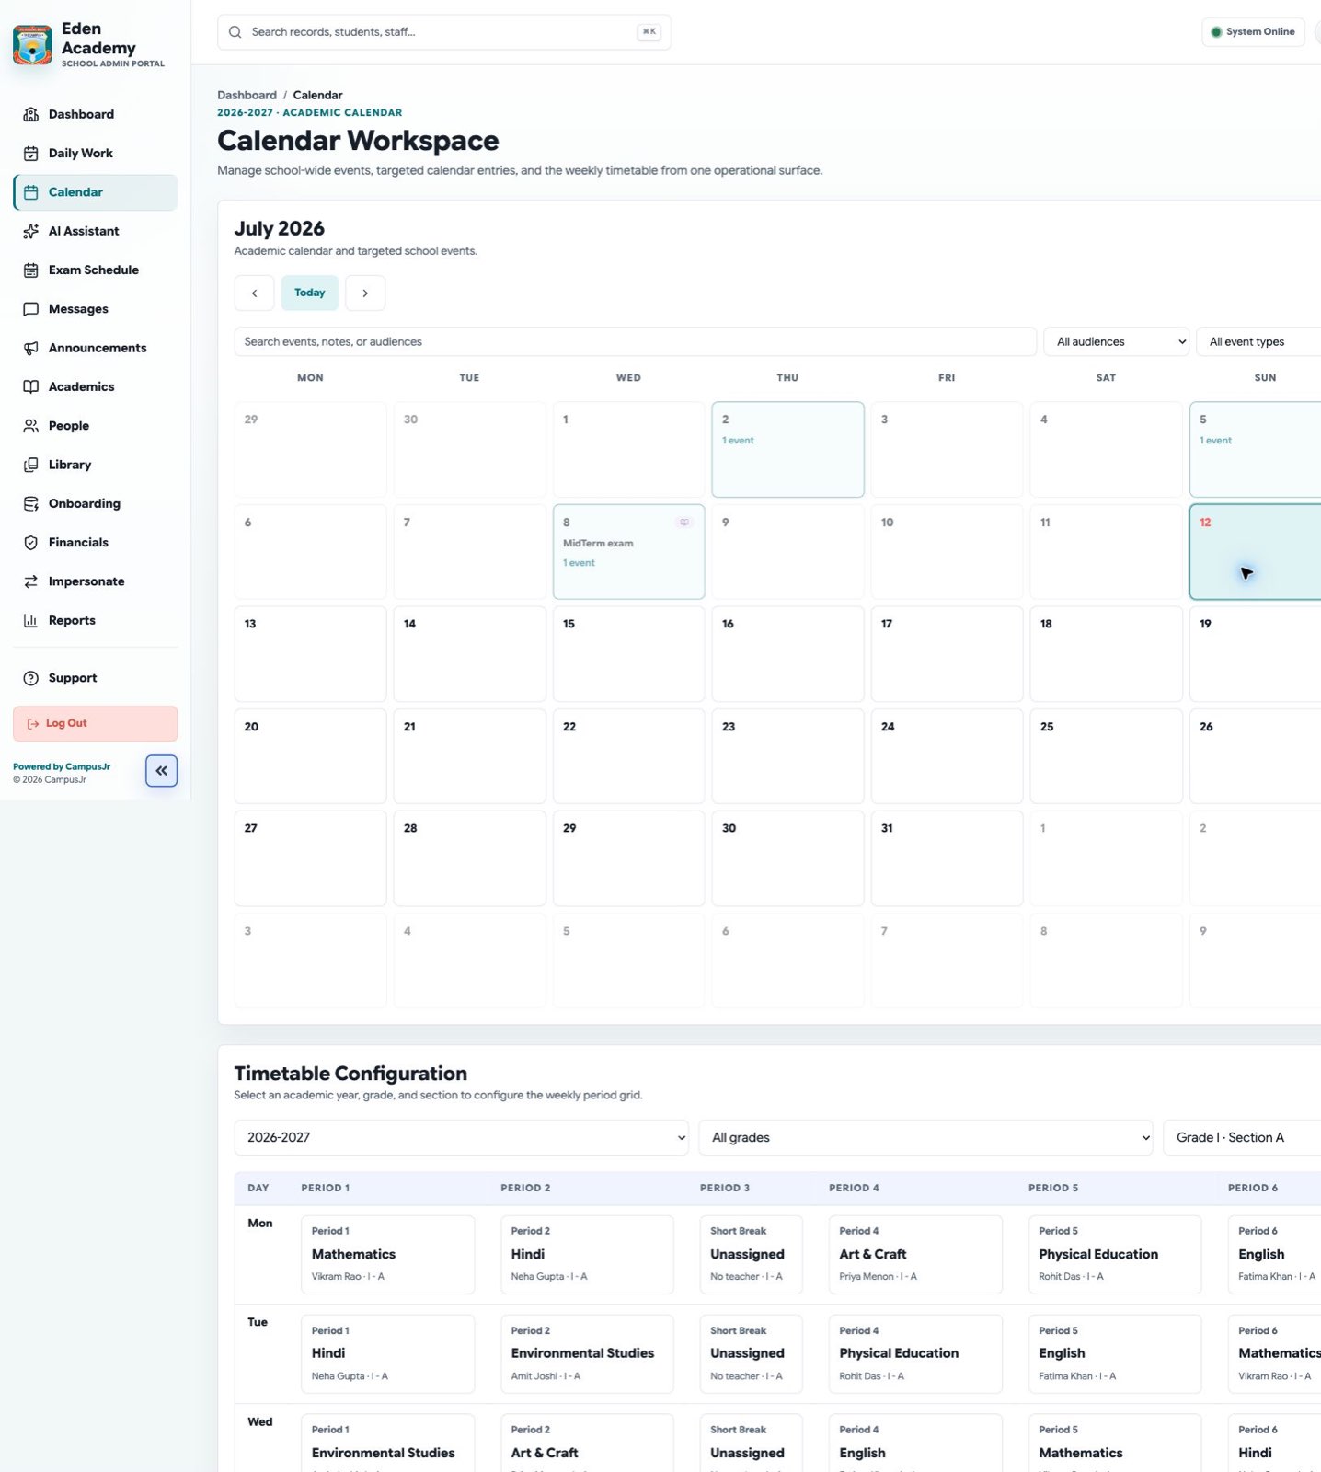The height and width of the screenshot is (1472, 1321).
Task: Open Monday Period 1 Mathematics card
Action: (388, 1255)
